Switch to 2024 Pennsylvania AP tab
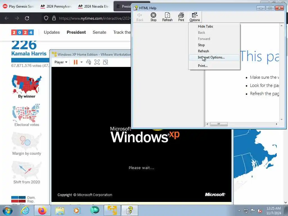The width and height of the screenshot is (288, 216). pos(56,6)
